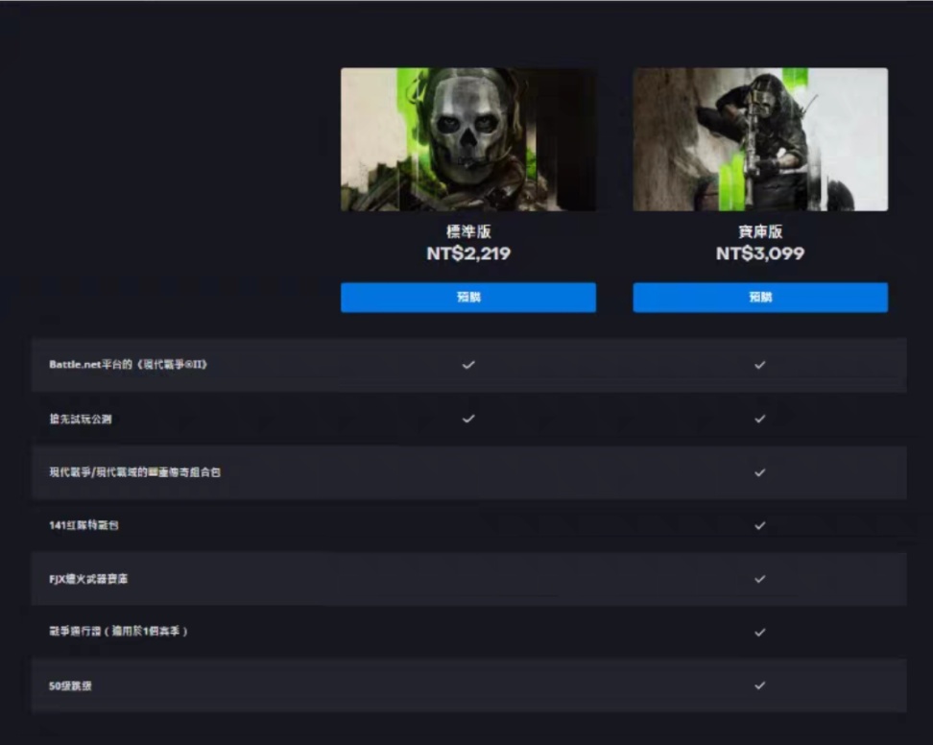Select the 標準版 edition title
This screenshot has width=933, height=745.
468,231
